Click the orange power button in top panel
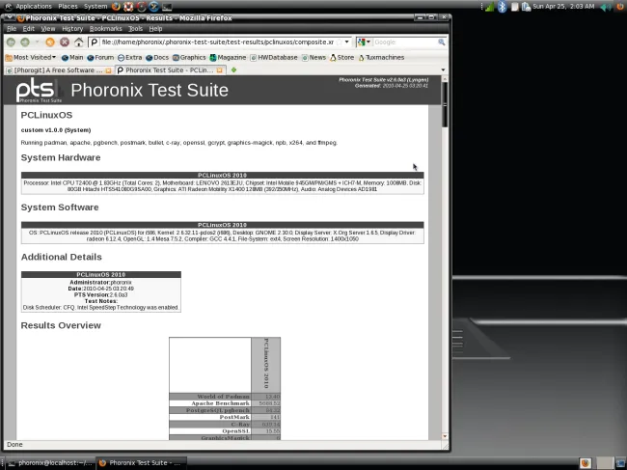627x470 pixels. coord(621,7)
